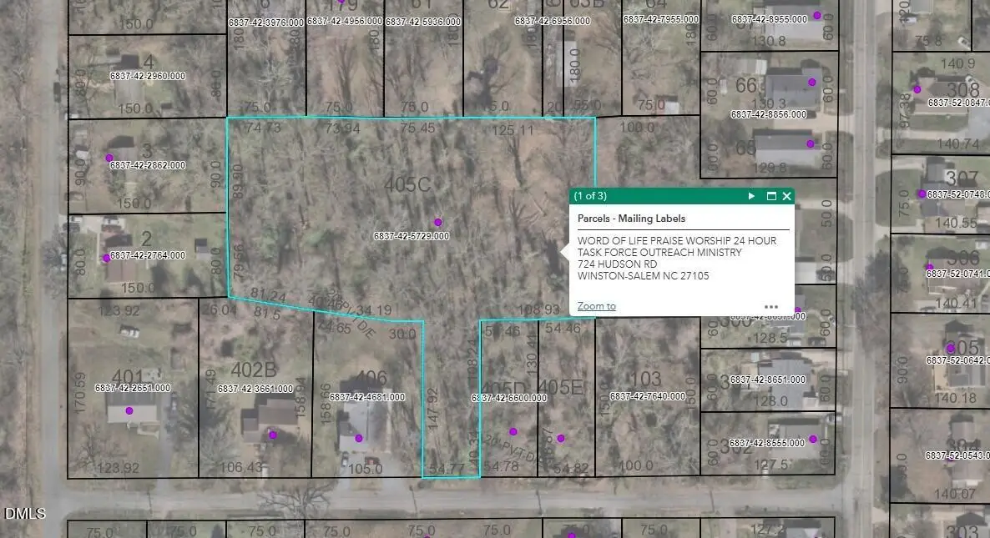The width and height of the screenshot is (990, 538).
Task: Maximize the Parcels popup window
Action: (771, 196)
